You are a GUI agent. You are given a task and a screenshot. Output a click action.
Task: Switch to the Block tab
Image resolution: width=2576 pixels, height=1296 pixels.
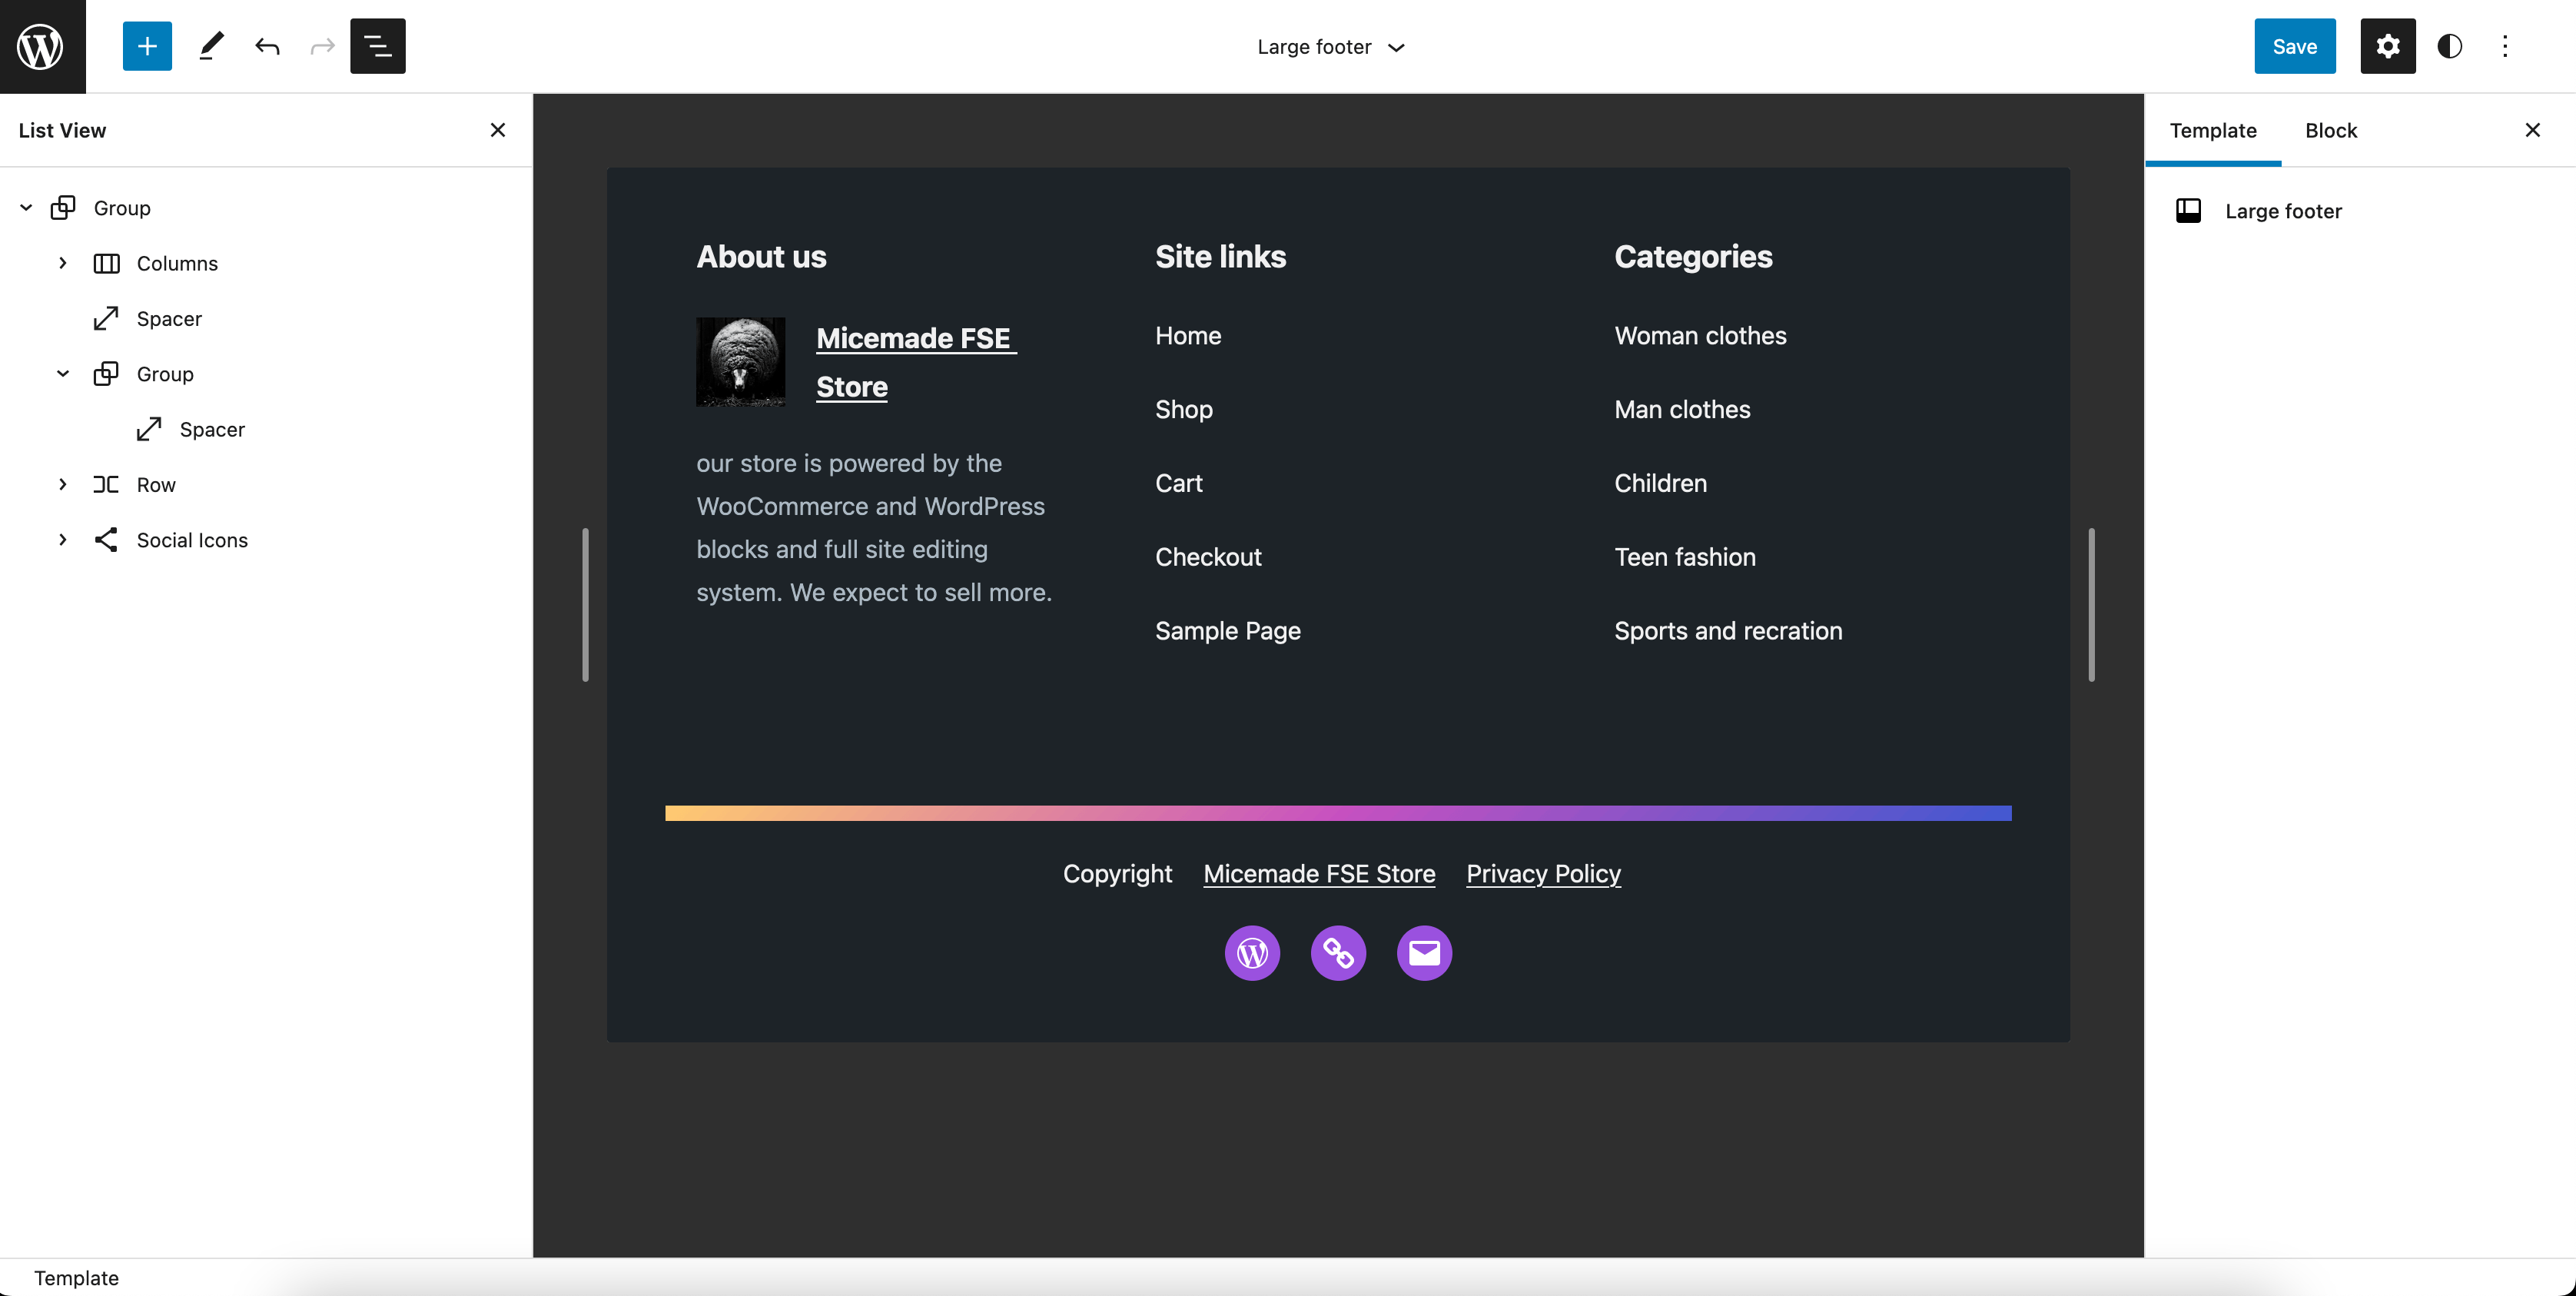[2331, 130]
